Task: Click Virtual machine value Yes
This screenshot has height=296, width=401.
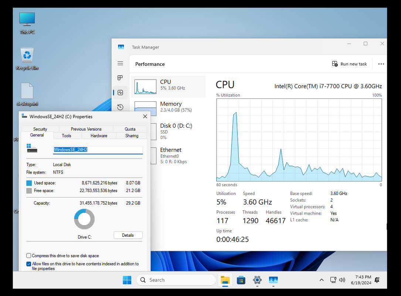Action: 333,213
